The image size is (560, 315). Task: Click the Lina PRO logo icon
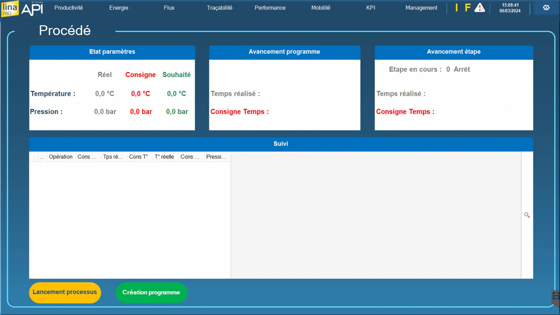tap(10, 9)
